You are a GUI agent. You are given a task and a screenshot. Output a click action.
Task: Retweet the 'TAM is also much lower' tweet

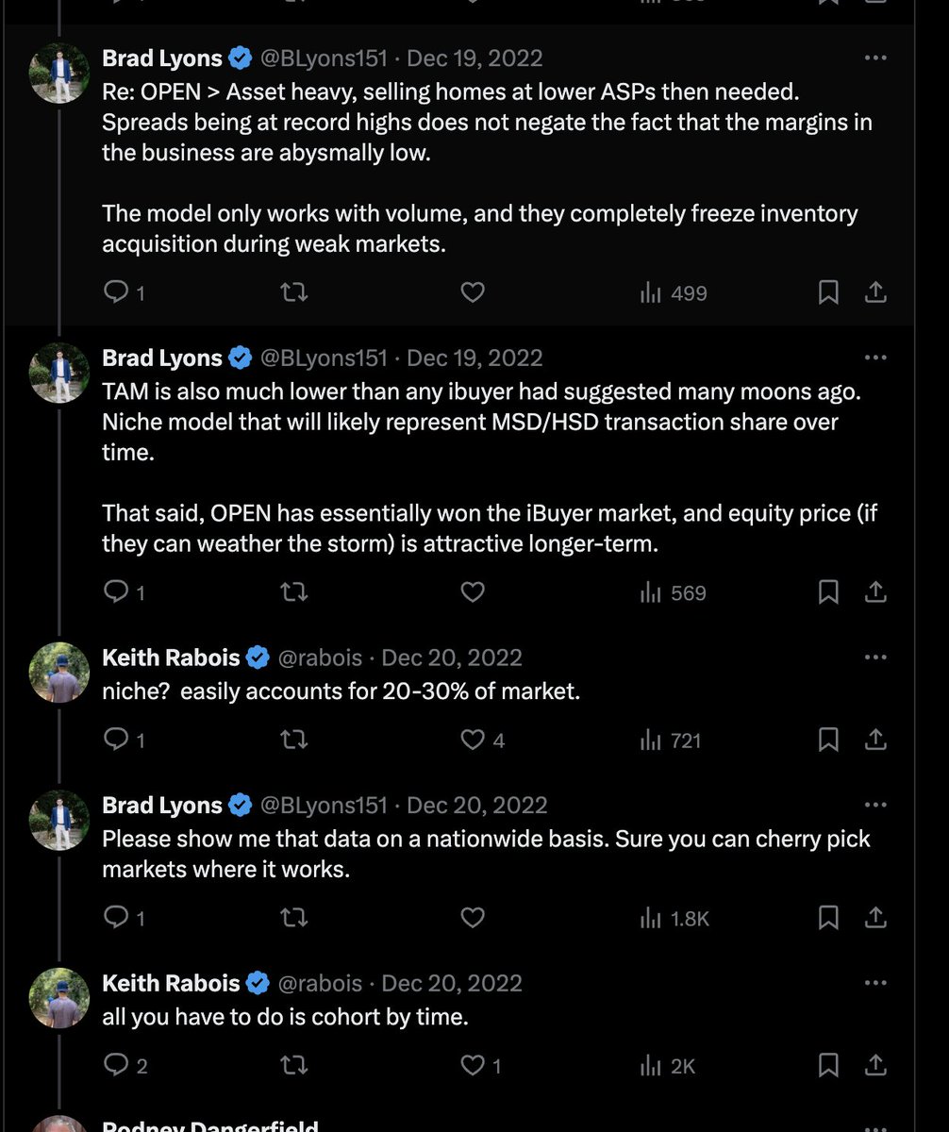tap(295, 592)
